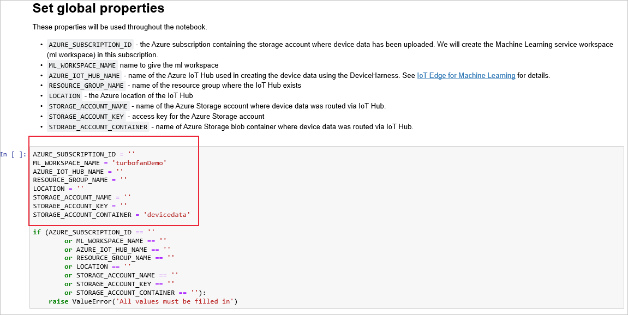Open the 'IoT Edge for Machine Learning' link
The height and width of the screenshot is (315, 628).
(x=466, y=75)
